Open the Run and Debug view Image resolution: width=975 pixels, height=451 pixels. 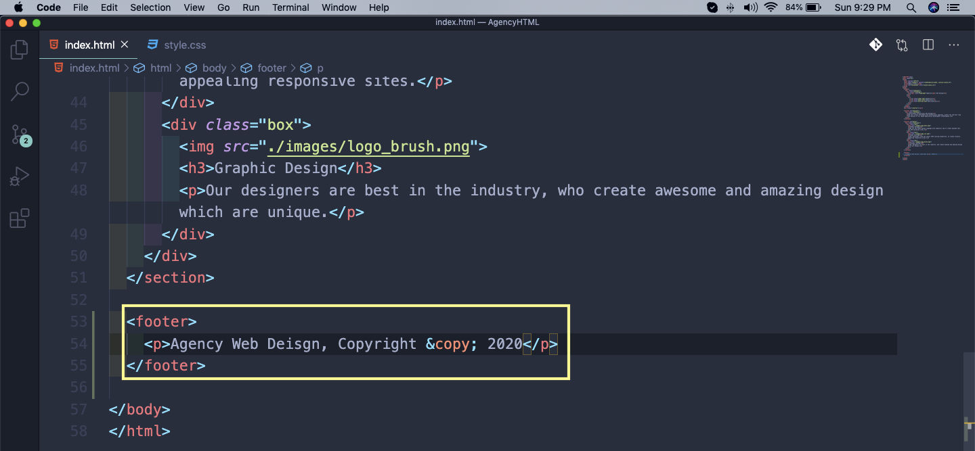coord(20,177)
